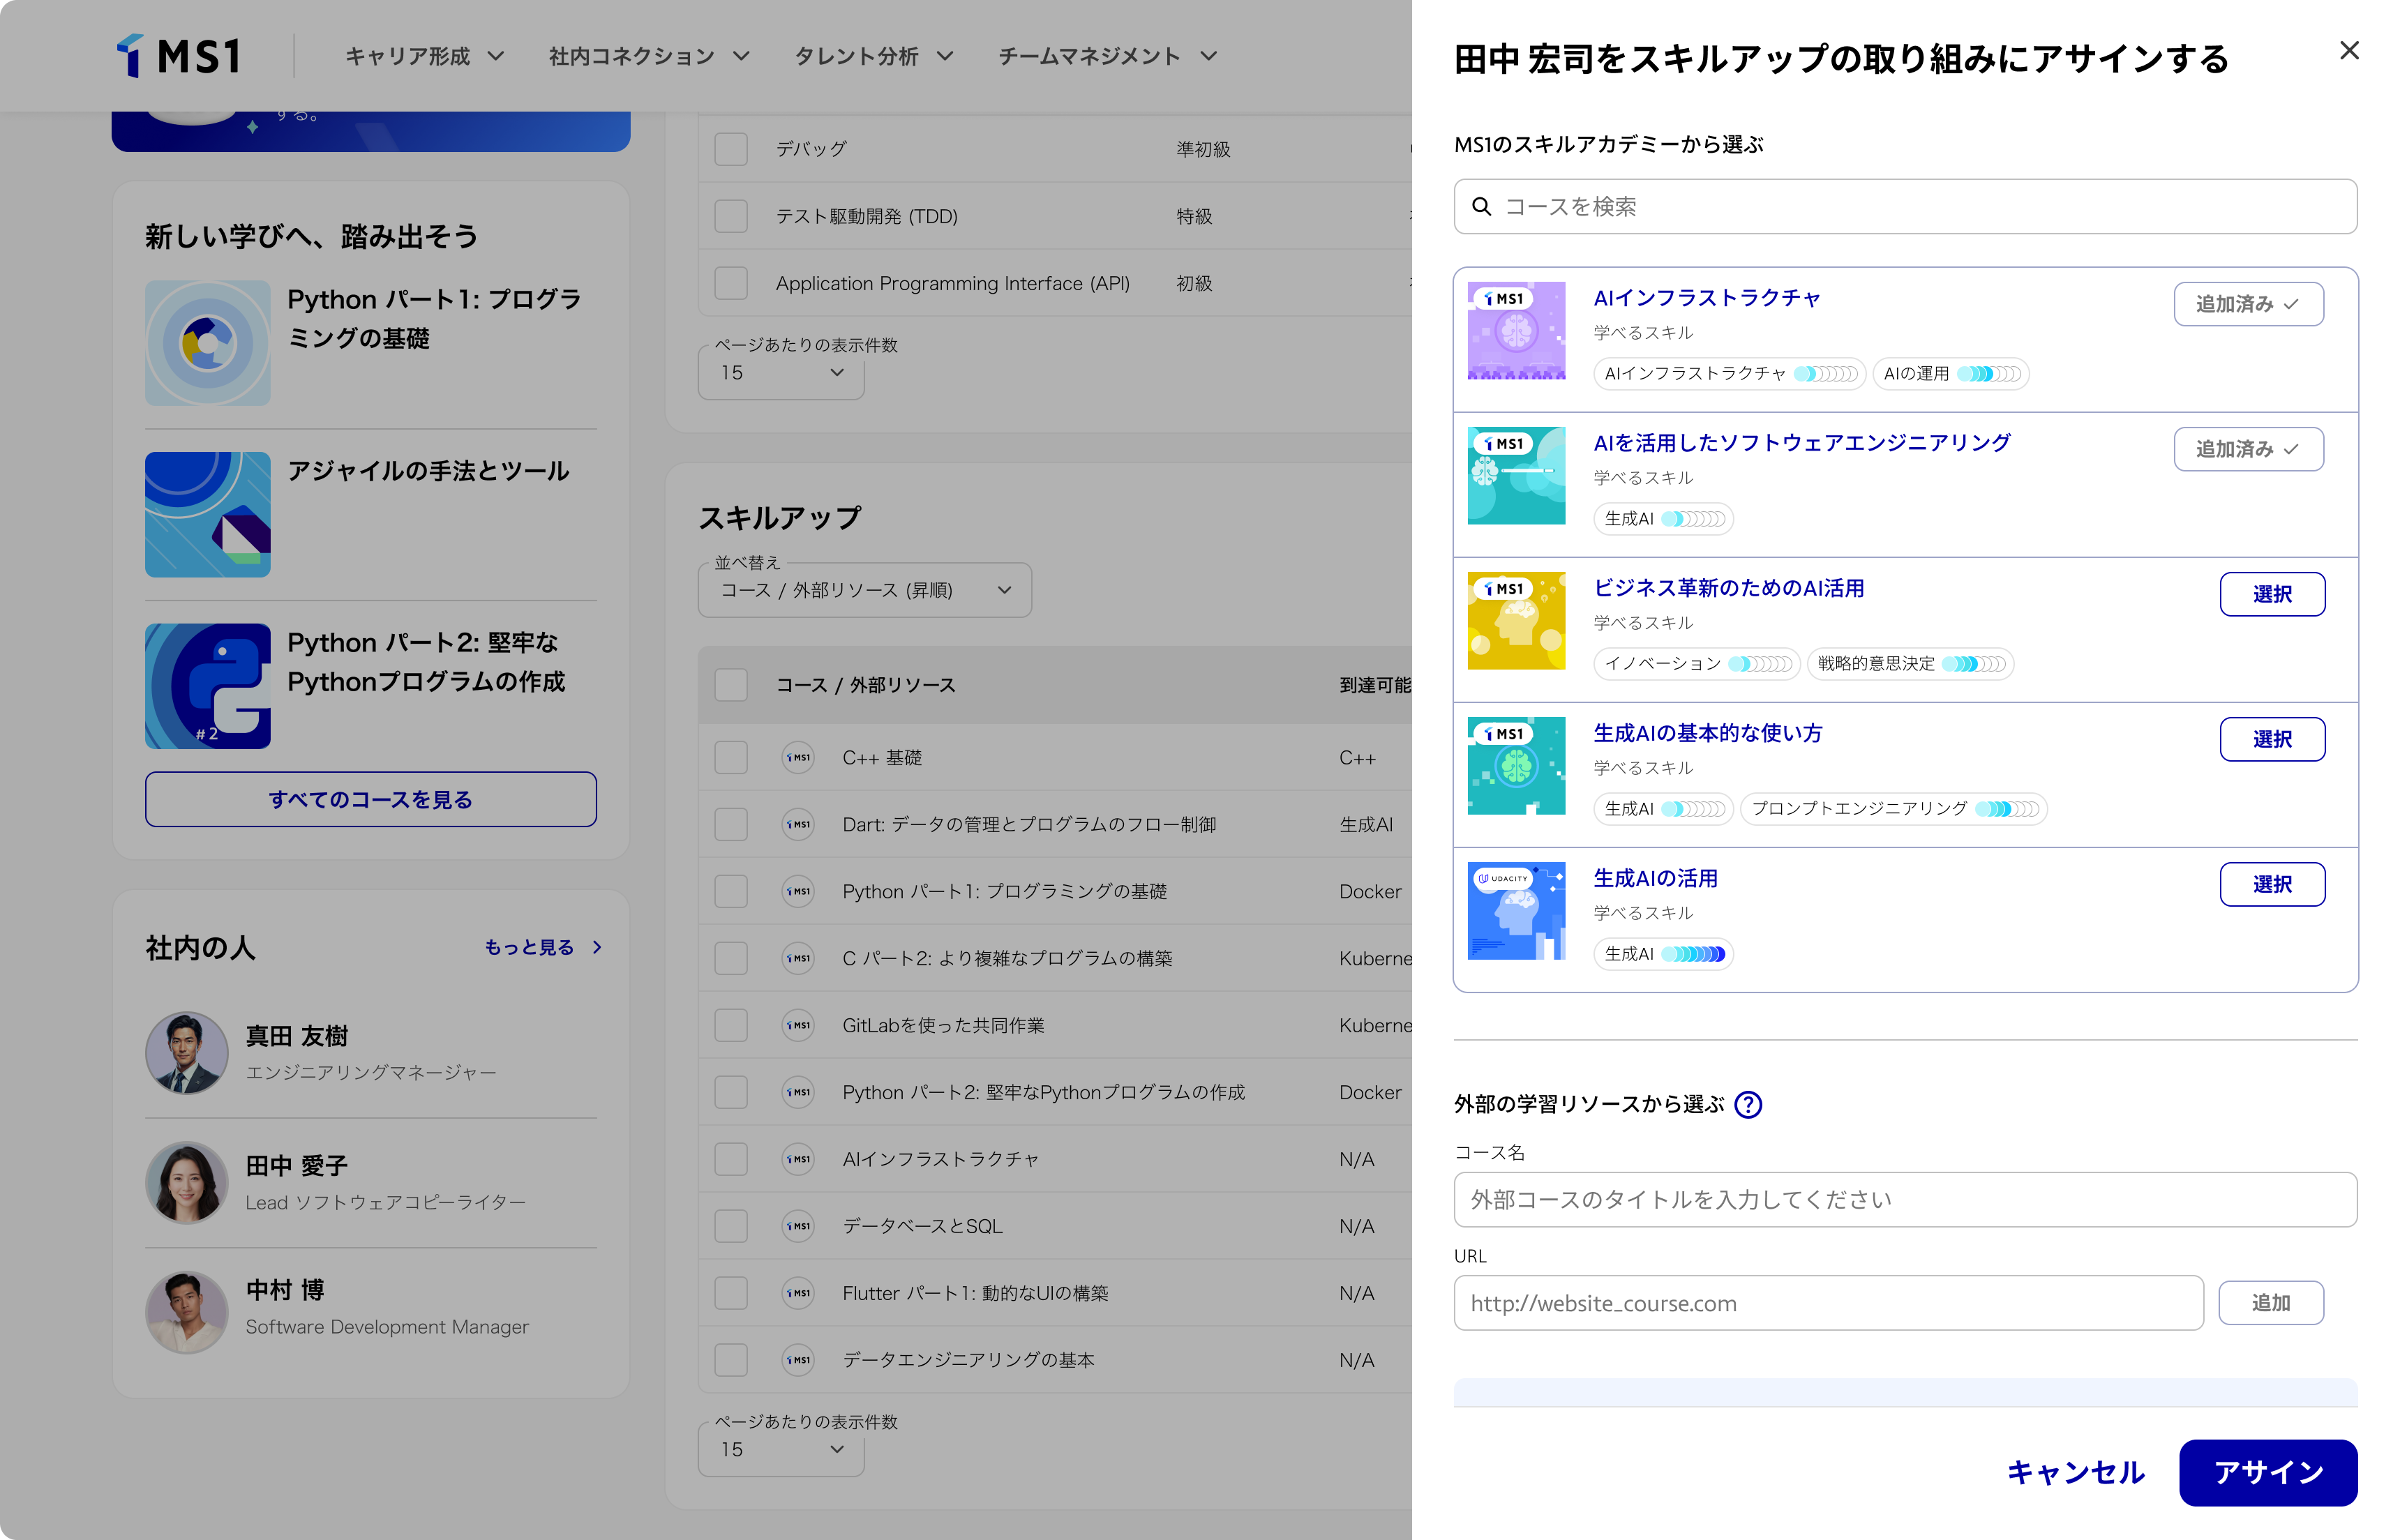Close the assignment side panel

coord(2348,51)
